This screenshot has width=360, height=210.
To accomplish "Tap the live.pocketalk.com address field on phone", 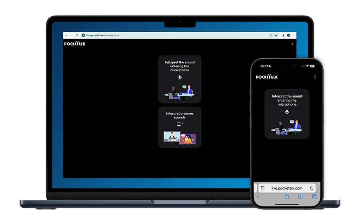I will tap(287, 188).
